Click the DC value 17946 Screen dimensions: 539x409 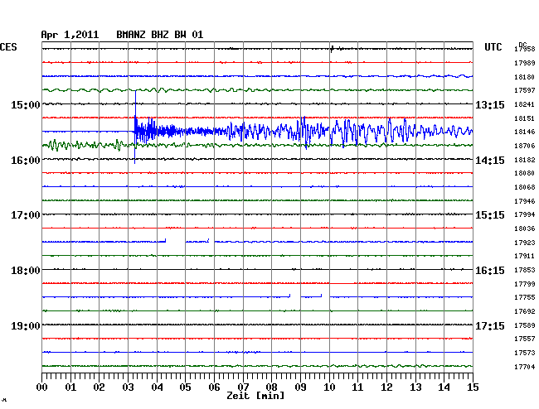[525, 201]
